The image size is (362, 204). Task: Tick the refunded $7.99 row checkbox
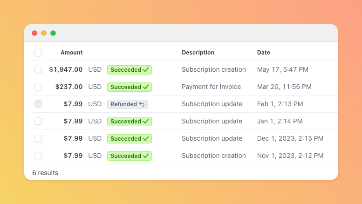coord(38,104)
